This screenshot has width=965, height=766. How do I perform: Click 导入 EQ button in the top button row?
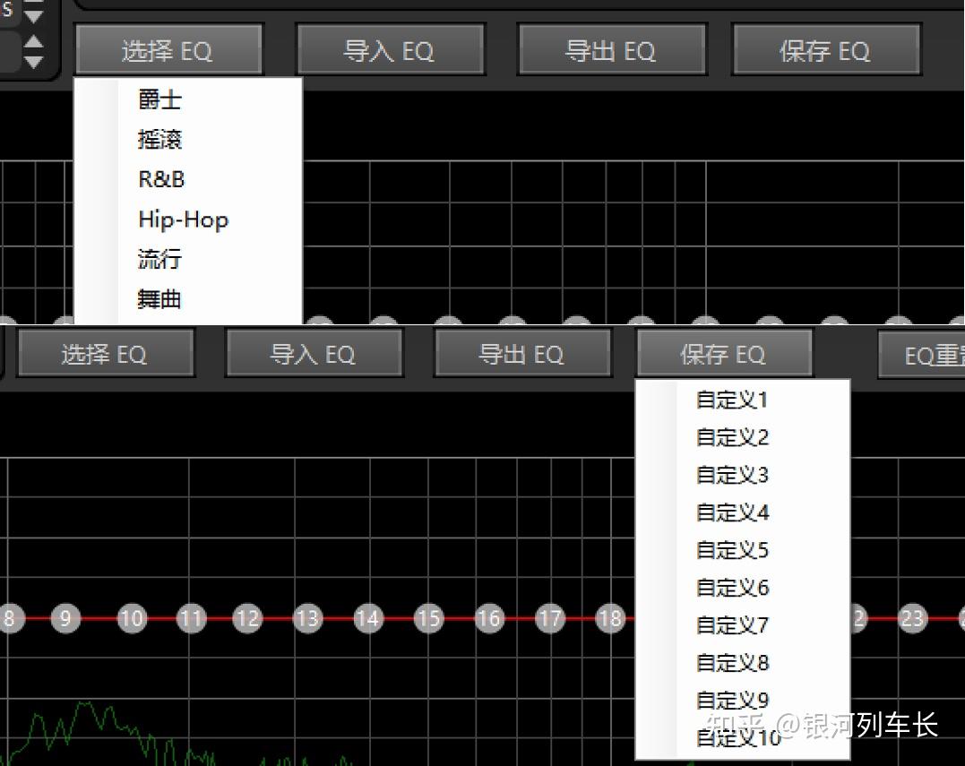pyautogui.click(x=389, y=50)
